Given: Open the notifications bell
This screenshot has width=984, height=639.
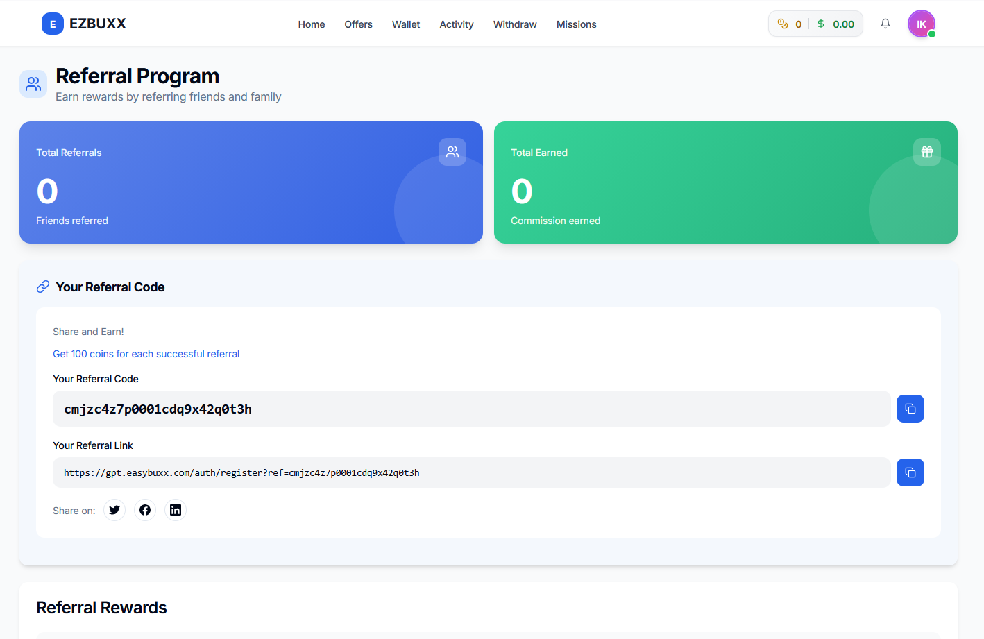Looking at the screenshot, I should tap(885, 24).
